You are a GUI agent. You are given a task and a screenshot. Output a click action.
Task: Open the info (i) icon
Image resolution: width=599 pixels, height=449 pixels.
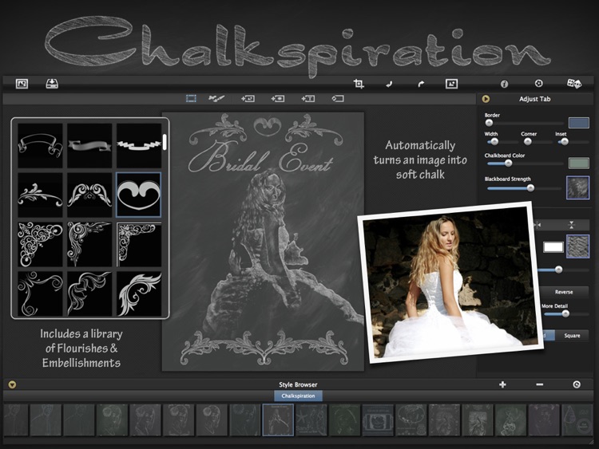click(x=504, y=84)
